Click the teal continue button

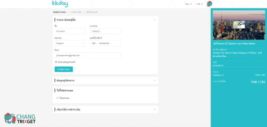coord(64,69)
